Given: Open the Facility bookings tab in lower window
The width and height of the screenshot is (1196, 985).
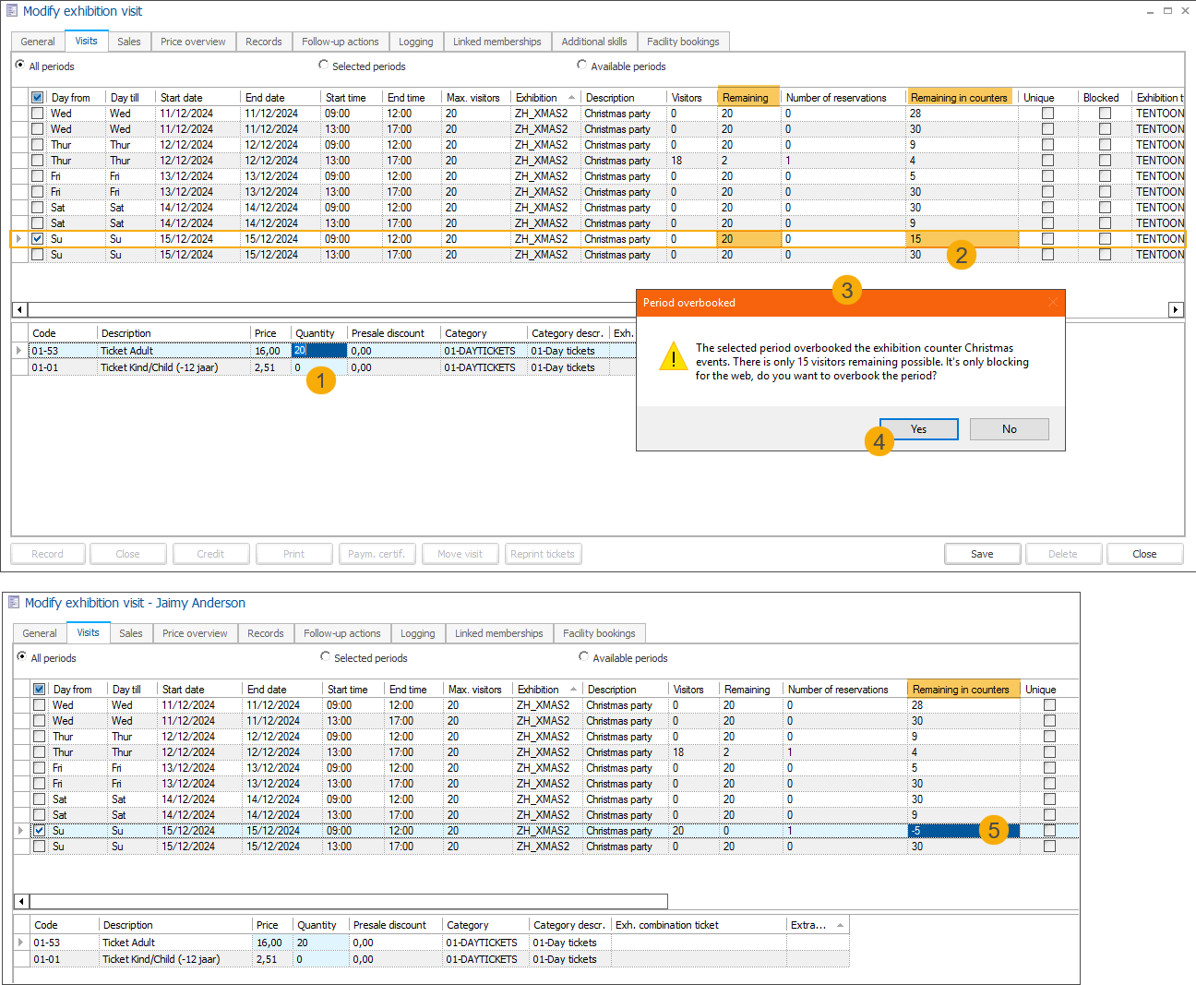Looking at the screenshot, I should (x=599, y=633).
